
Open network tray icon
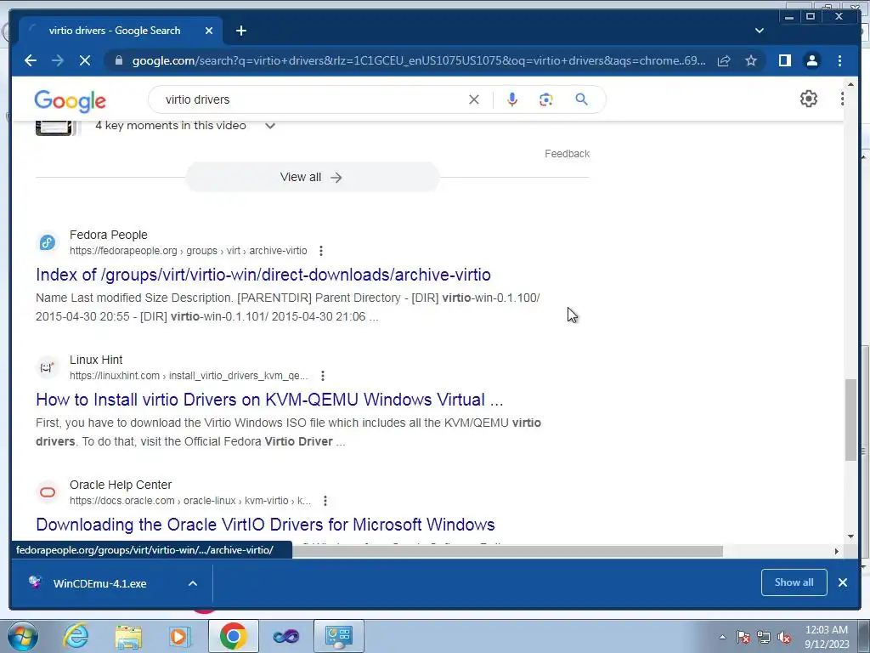tap(764, 637)
